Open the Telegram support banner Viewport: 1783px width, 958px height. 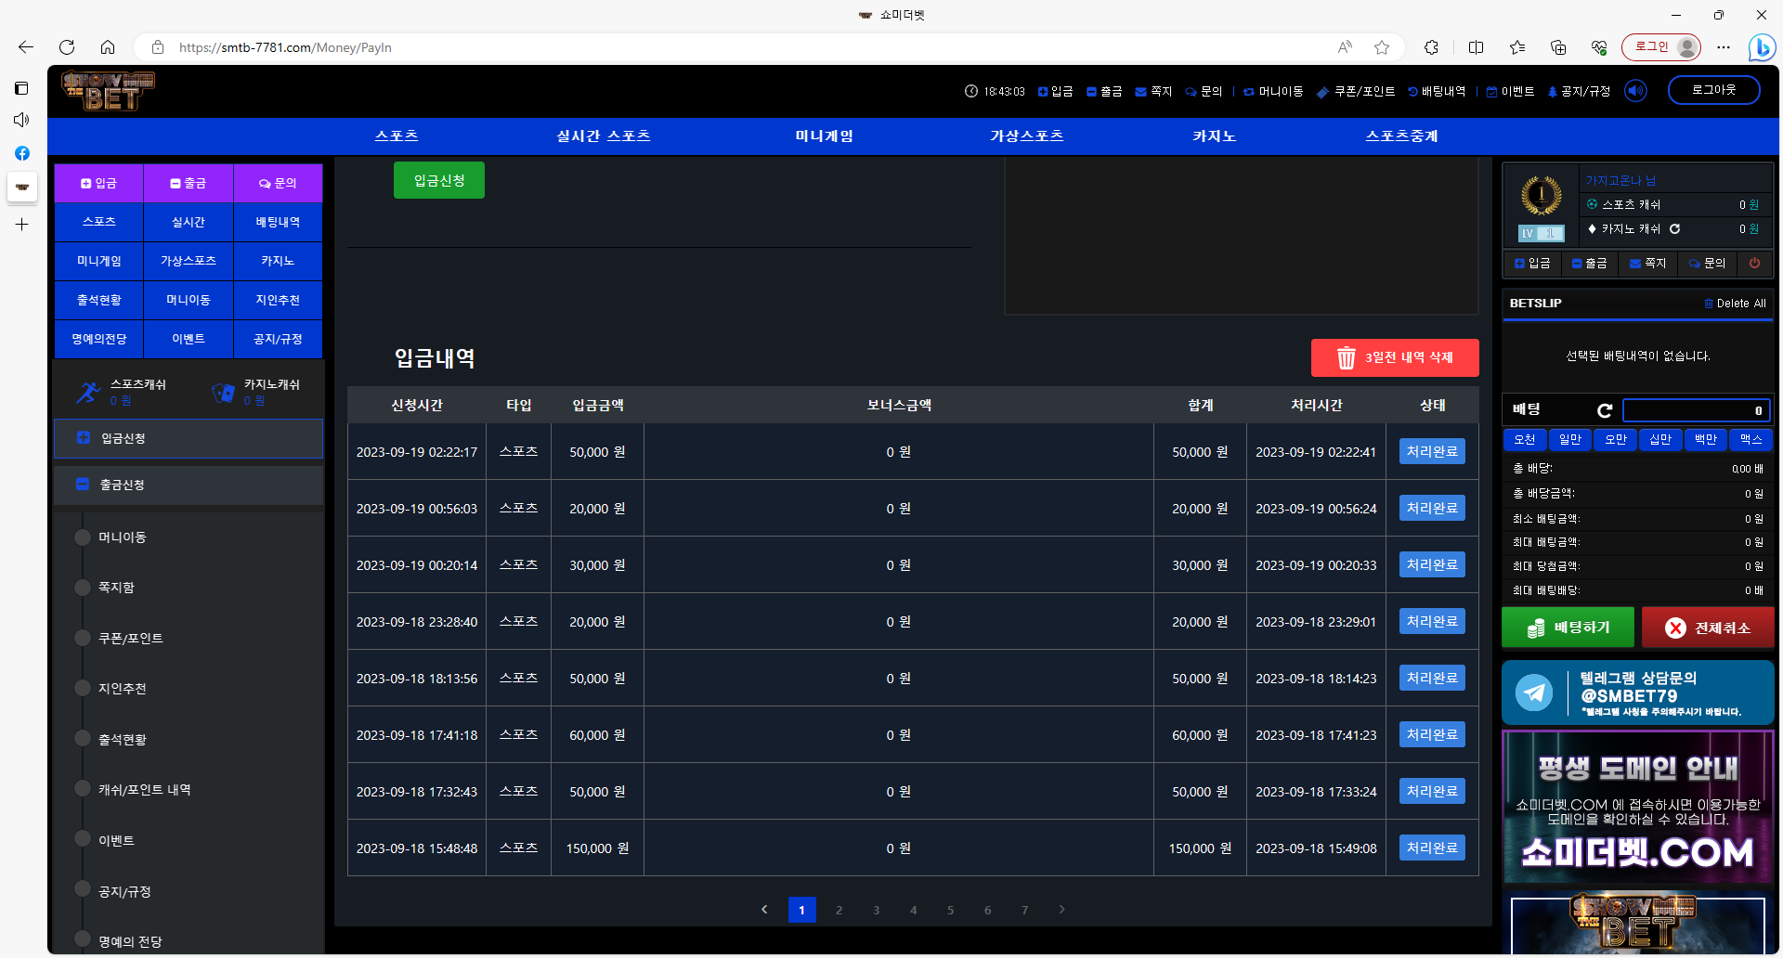[x=1637, y=693]
